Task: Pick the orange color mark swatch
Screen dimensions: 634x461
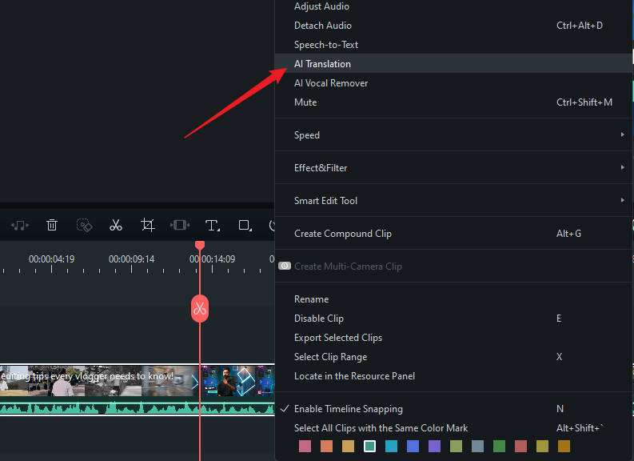Action: (326, 446)
